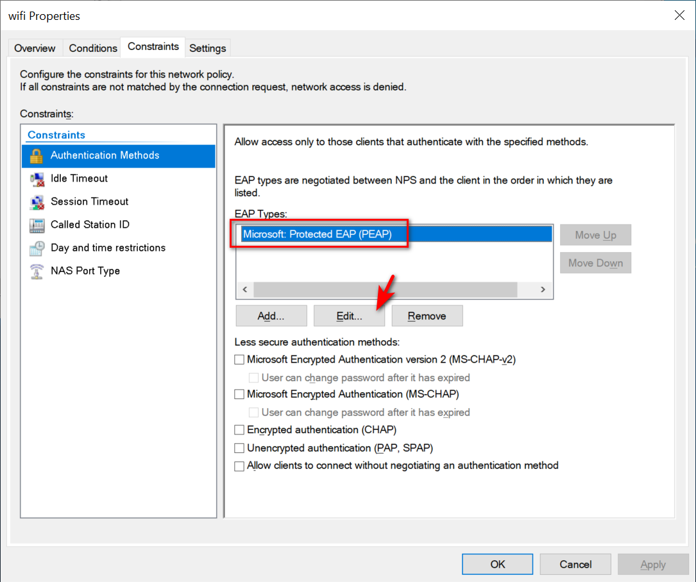
Task: Click the Cancel button
Action: click(x=575, y=564)
